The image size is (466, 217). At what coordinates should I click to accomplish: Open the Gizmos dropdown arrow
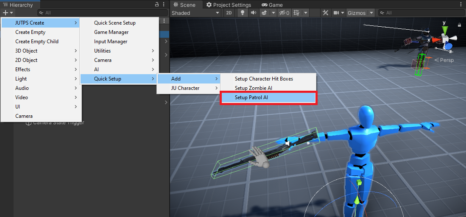click(371, 13)
